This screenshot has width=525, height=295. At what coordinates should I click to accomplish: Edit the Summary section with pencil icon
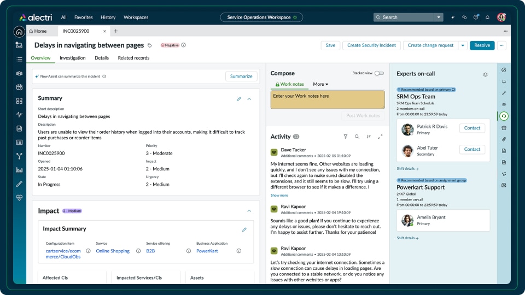click(x=239, y=99)
